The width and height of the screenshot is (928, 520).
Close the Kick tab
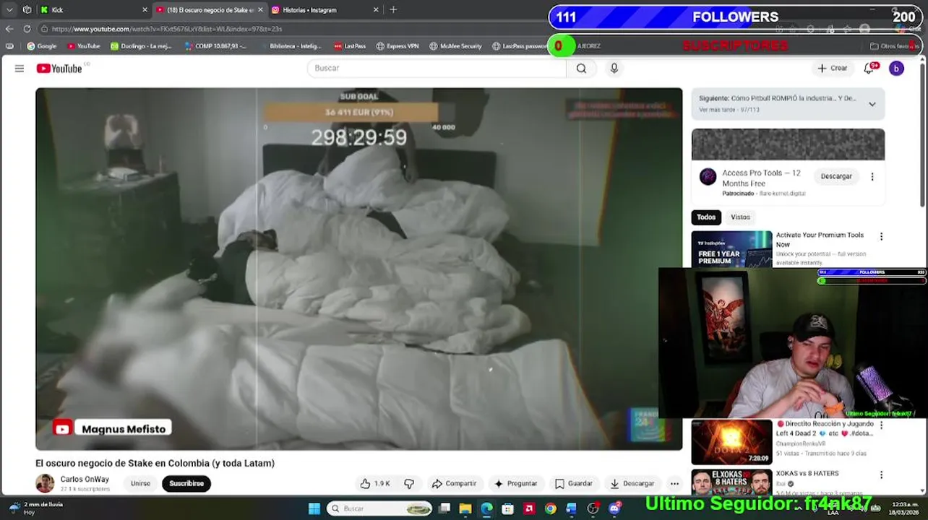point(145,10)
